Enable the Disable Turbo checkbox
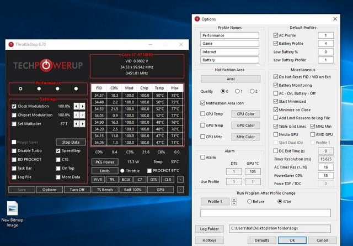353x246 pixels. tap(14, 150)
